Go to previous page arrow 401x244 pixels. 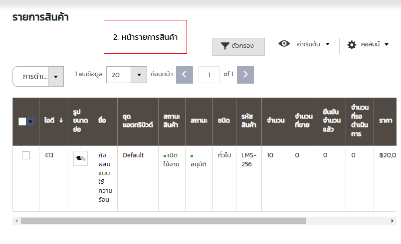coord(184,75)
